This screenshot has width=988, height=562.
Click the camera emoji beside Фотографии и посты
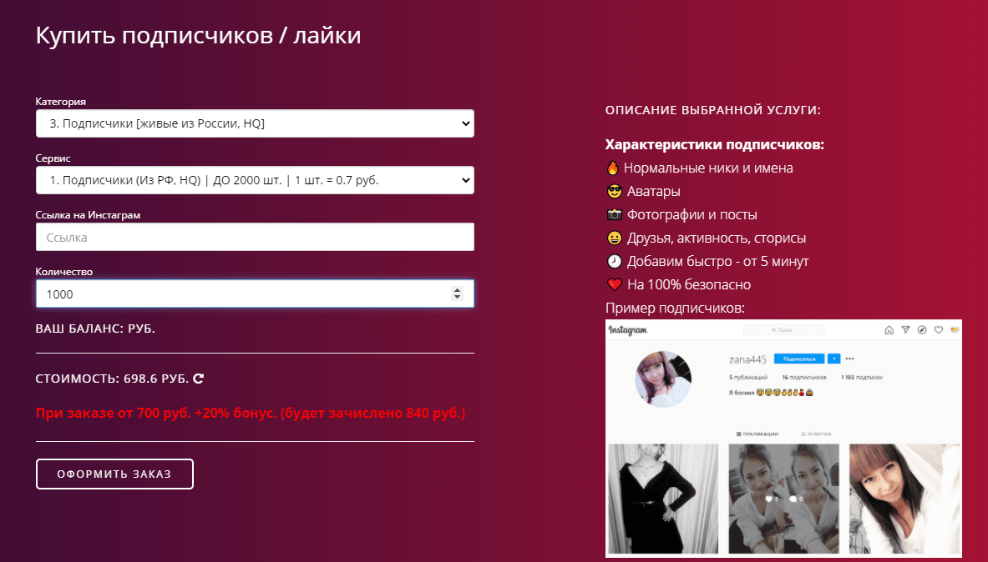coord(615,214)
